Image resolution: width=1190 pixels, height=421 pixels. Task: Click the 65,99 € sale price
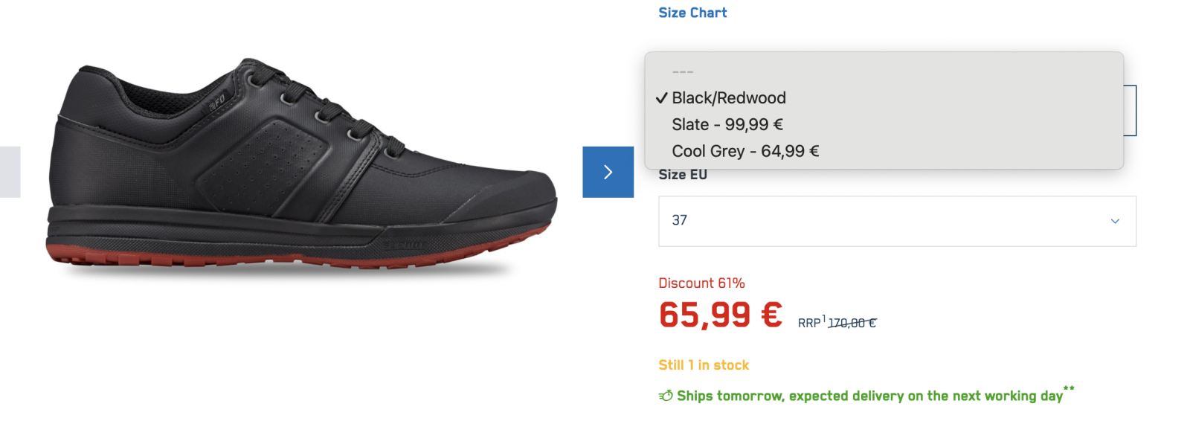(720, 315)
